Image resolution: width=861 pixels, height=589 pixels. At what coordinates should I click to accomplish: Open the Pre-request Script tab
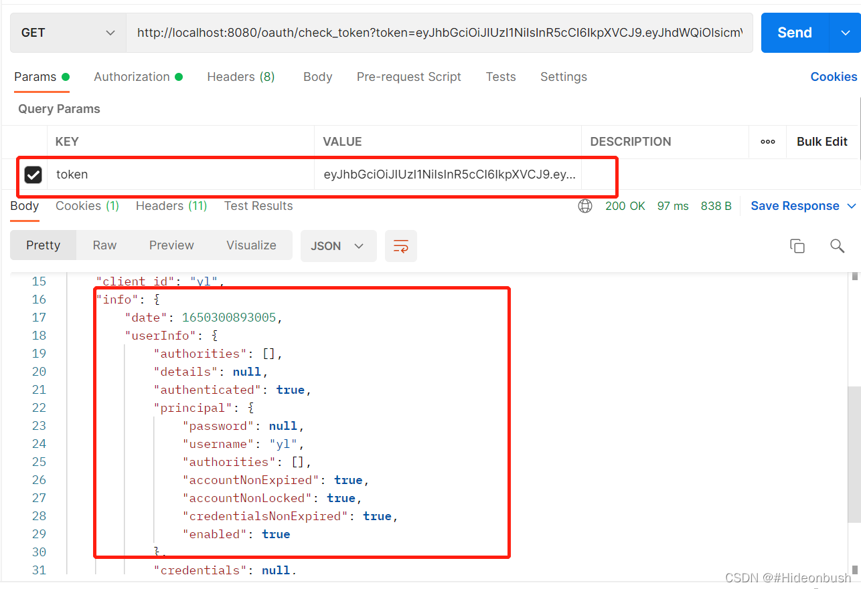[408, 77]
